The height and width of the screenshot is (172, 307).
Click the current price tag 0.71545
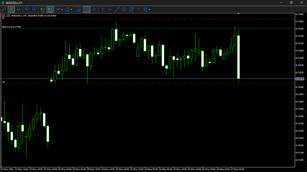pyautogui.click(x=300, y=79)
